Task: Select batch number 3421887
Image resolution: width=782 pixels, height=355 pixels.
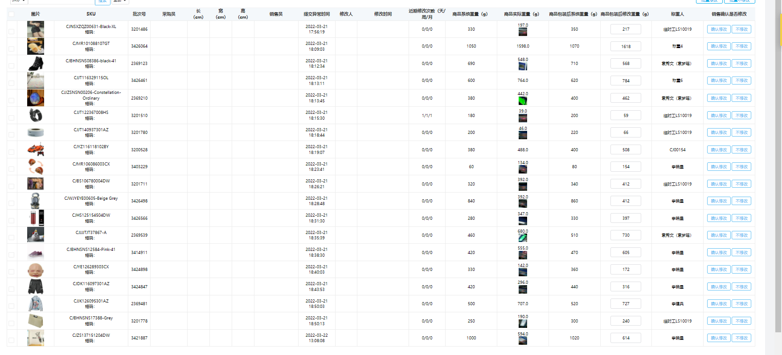Action: click(x=139, y=338)
